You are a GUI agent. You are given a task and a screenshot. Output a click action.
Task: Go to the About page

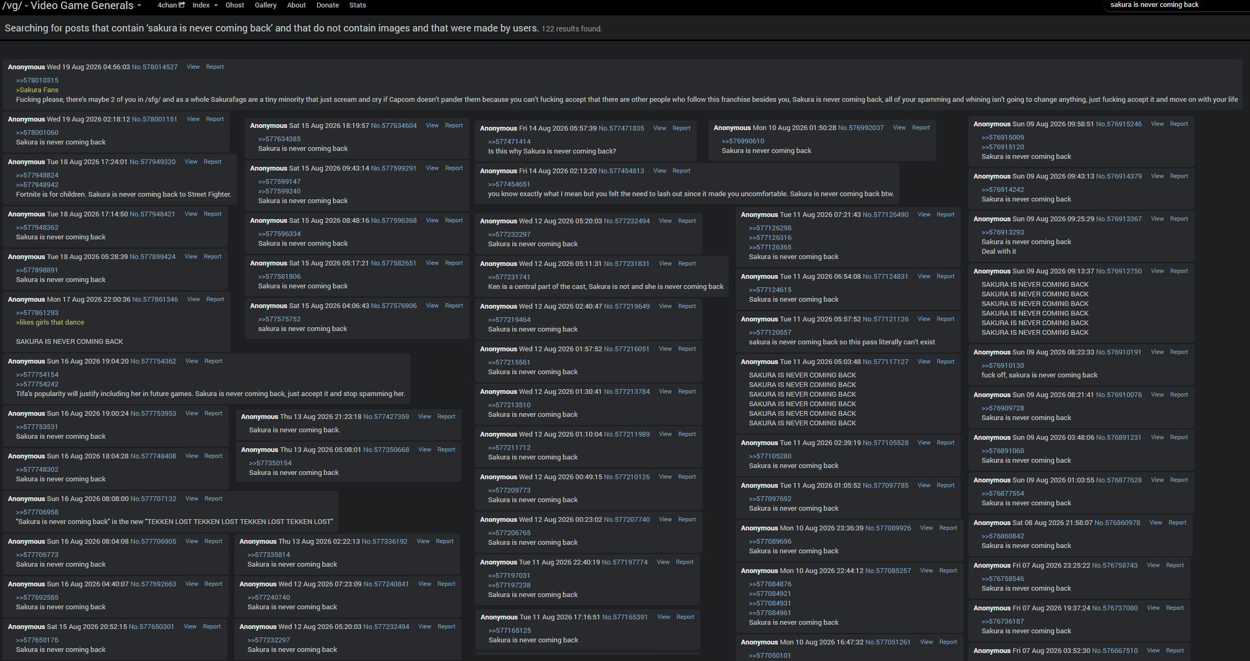tap(296, 5)
